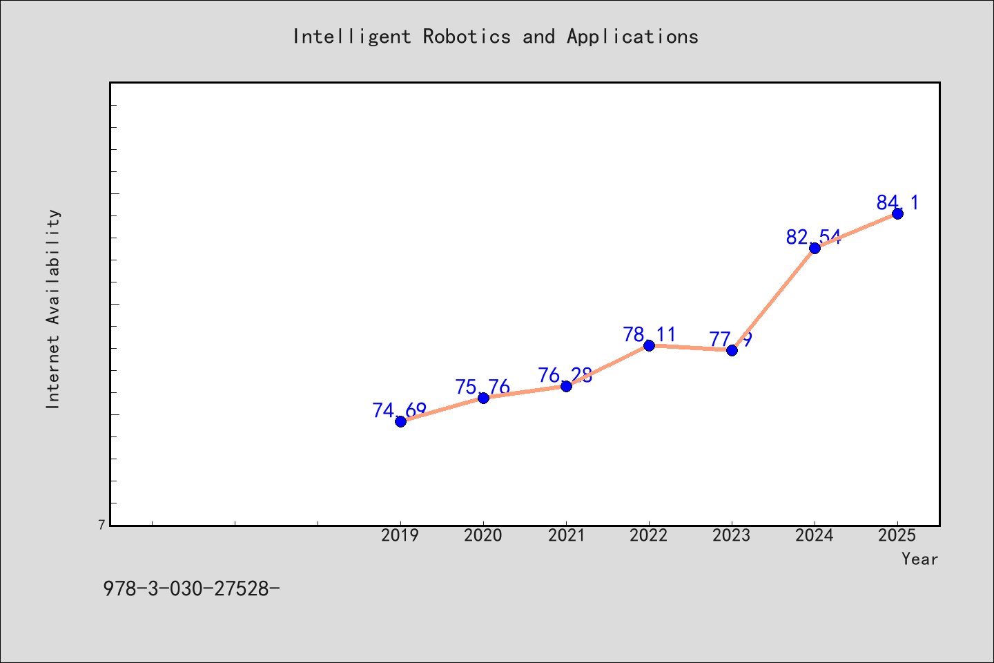The height and width of the screenshot is (663, 994).
Task: Click the chart title Intelligent Robotics and Applications
Action: [x=496, y=36]
